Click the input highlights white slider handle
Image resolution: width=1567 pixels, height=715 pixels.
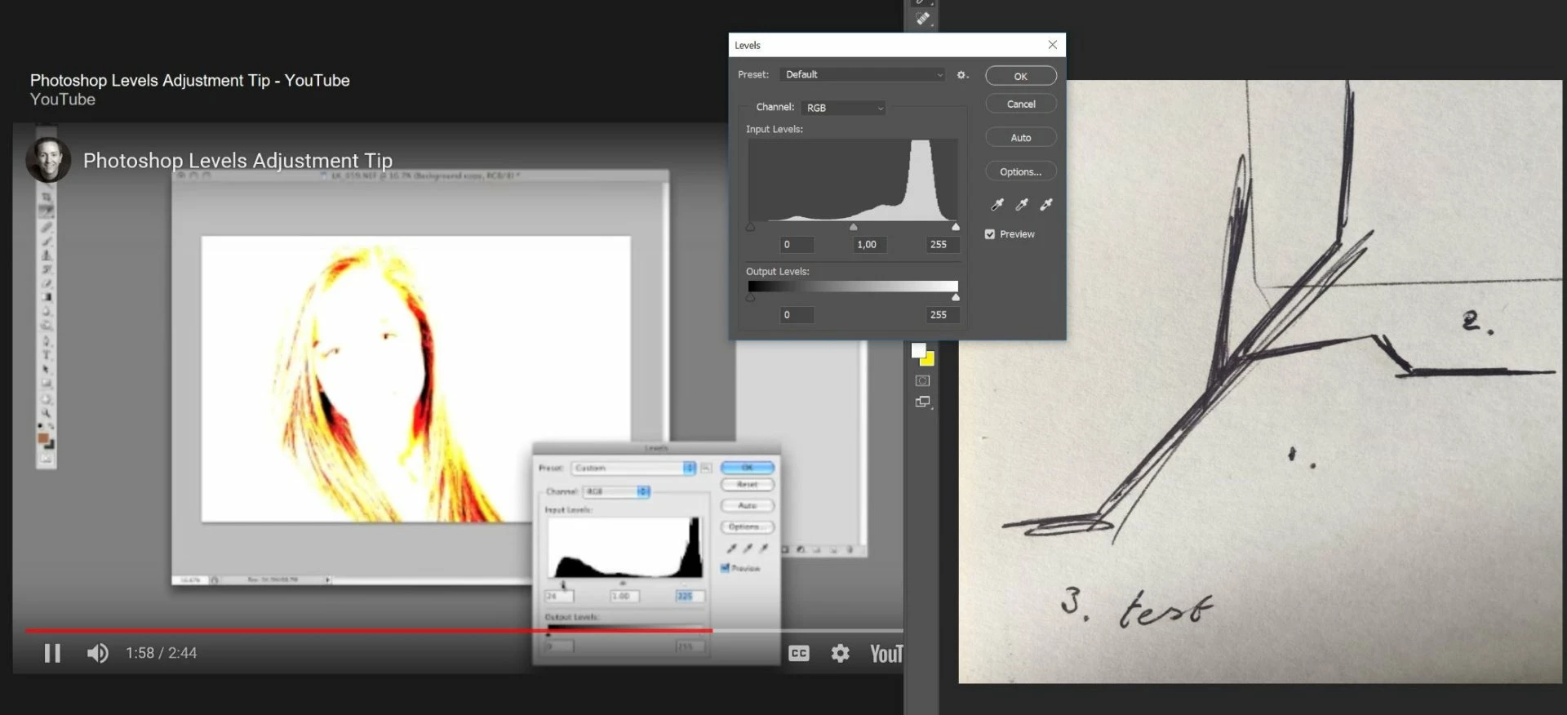tap(956, 227)
